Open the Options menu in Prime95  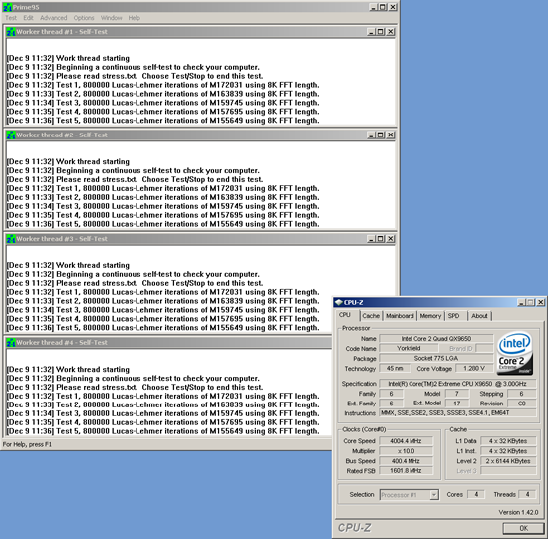coord(84,18)
